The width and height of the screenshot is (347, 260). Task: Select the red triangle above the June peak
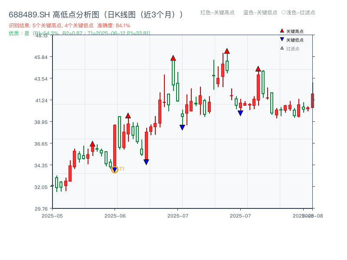(128, 116)
